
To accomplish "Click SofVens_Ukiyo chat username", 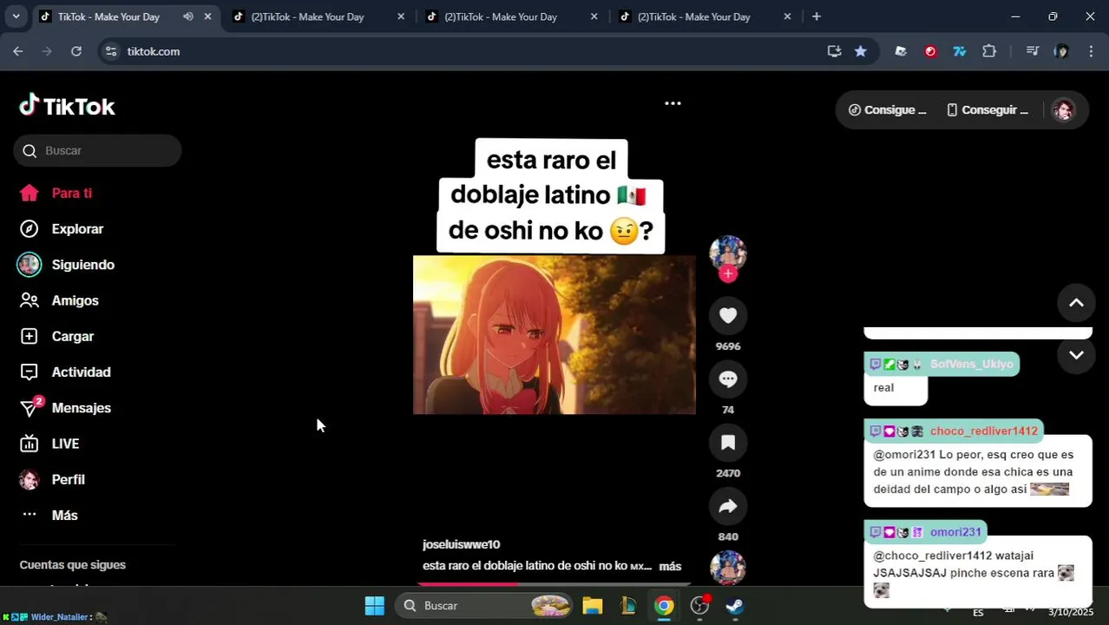I will [x=971, y=364].
